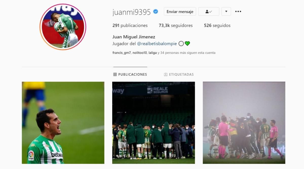The image size is (304, 169).
Task: Open nolitoo10 mutual follower profile
Action: 140,53
